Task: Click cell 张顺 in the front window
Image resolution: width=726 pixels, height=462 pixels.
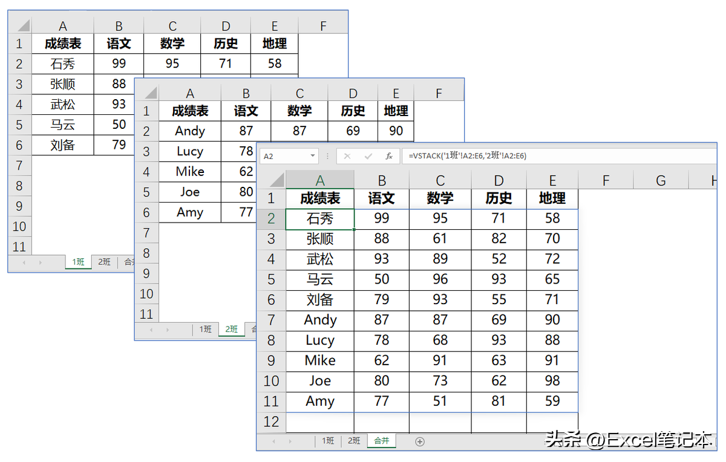Action: 320,239
